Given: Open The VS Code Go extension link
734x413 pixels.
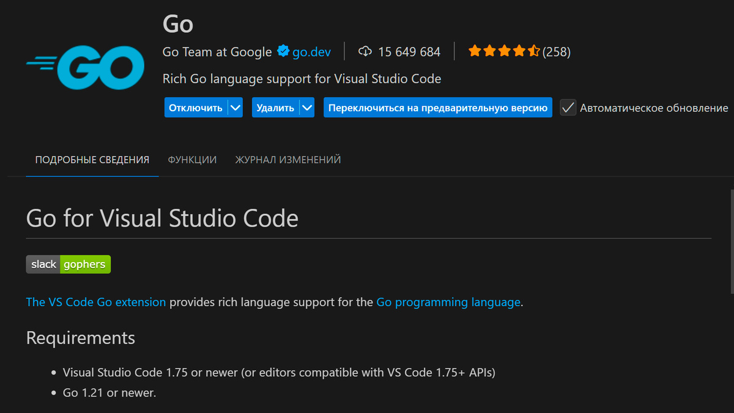Looking at the screenshot, I should pos(96,302).
